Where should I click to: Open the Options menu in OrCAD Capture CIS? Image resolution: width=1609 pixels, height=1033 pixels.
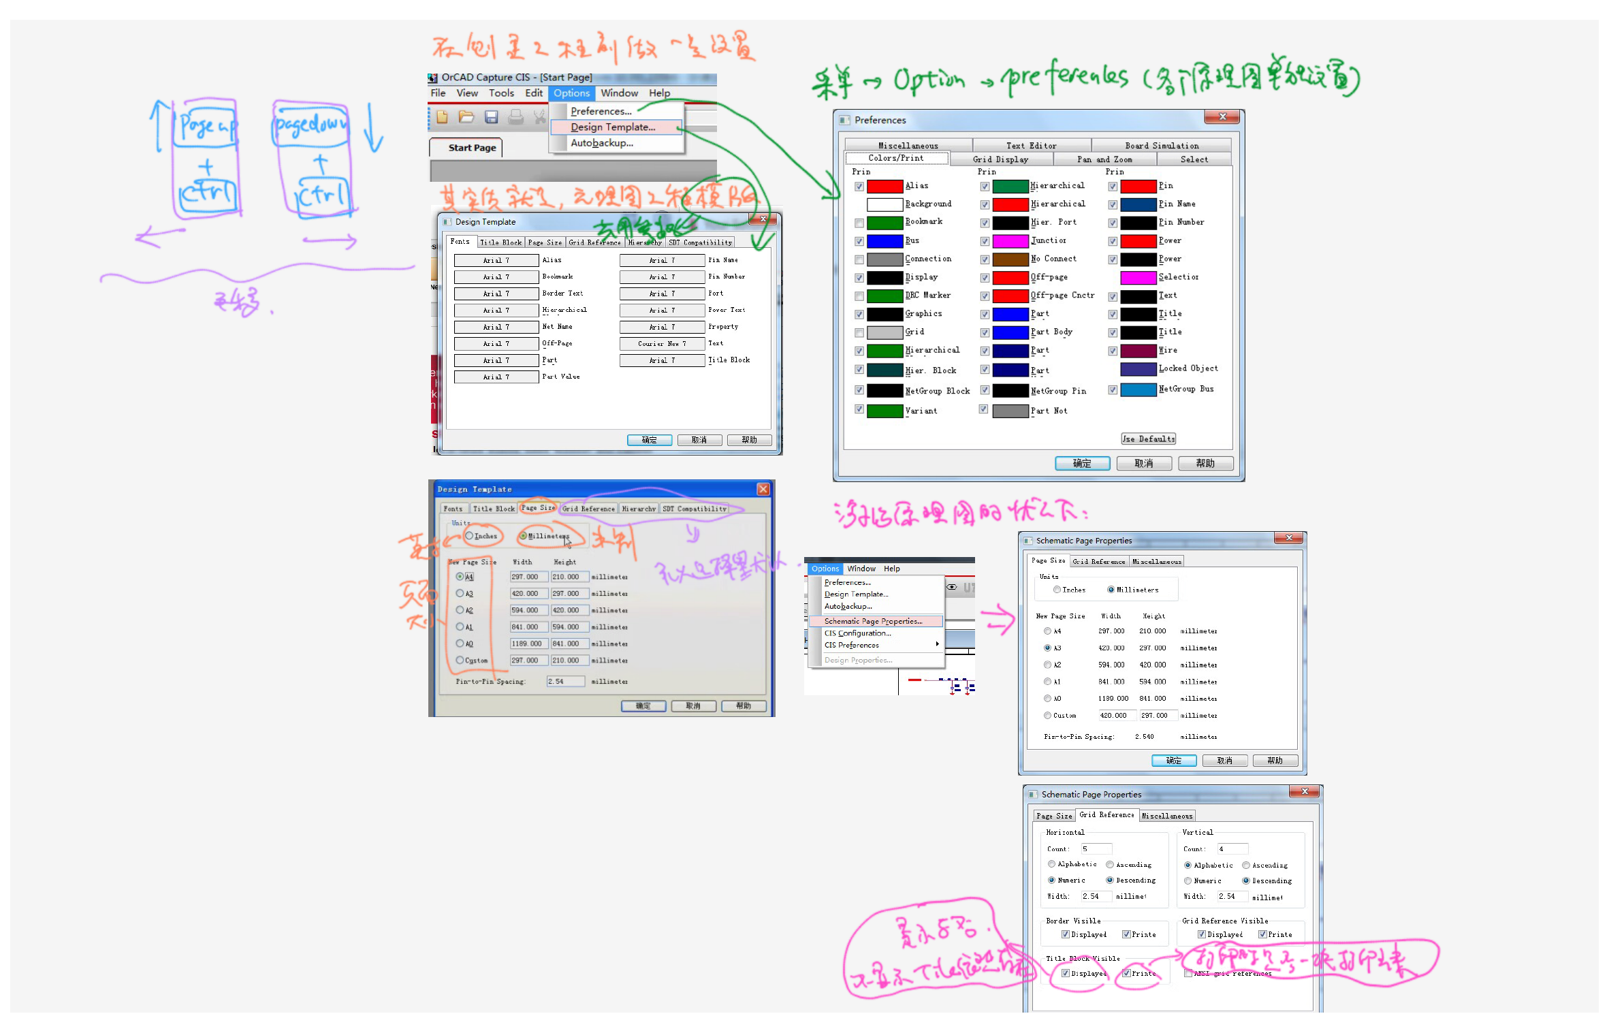click(571, 93)
